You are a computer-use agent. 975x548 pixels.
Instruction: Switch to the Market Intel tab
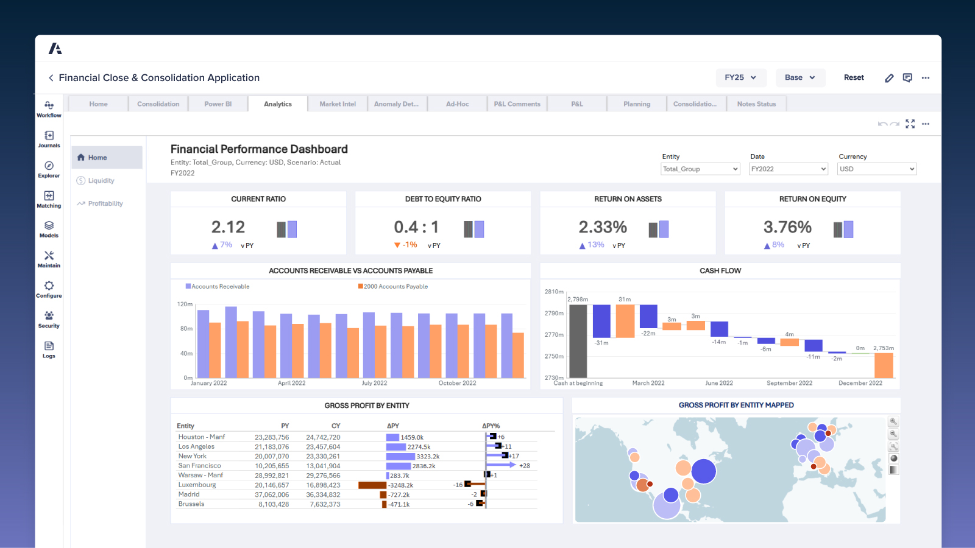[338, 104]
